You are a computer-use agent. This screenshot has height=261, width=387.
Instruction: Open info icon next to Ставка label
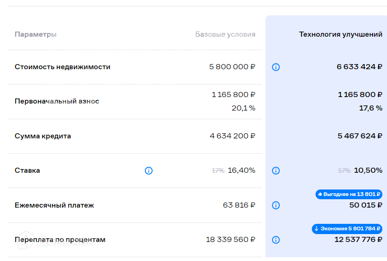[x=148, y=171]
